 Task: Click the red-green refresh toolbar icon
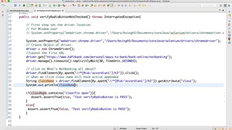pos(32,5)
